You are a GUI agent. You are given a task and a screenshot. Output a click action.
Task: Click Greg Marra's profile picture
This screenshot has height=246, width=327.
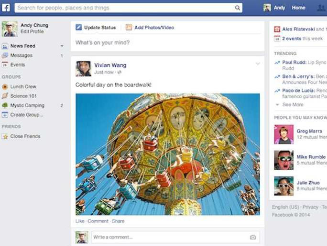[283, 134]
